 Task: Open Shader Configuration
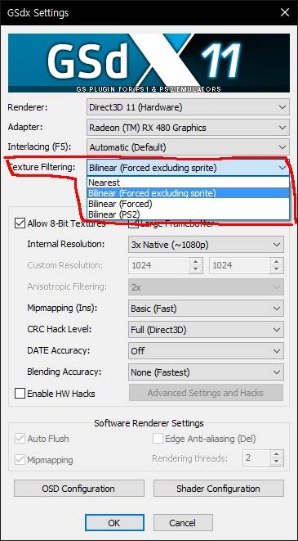pos(219,489)
